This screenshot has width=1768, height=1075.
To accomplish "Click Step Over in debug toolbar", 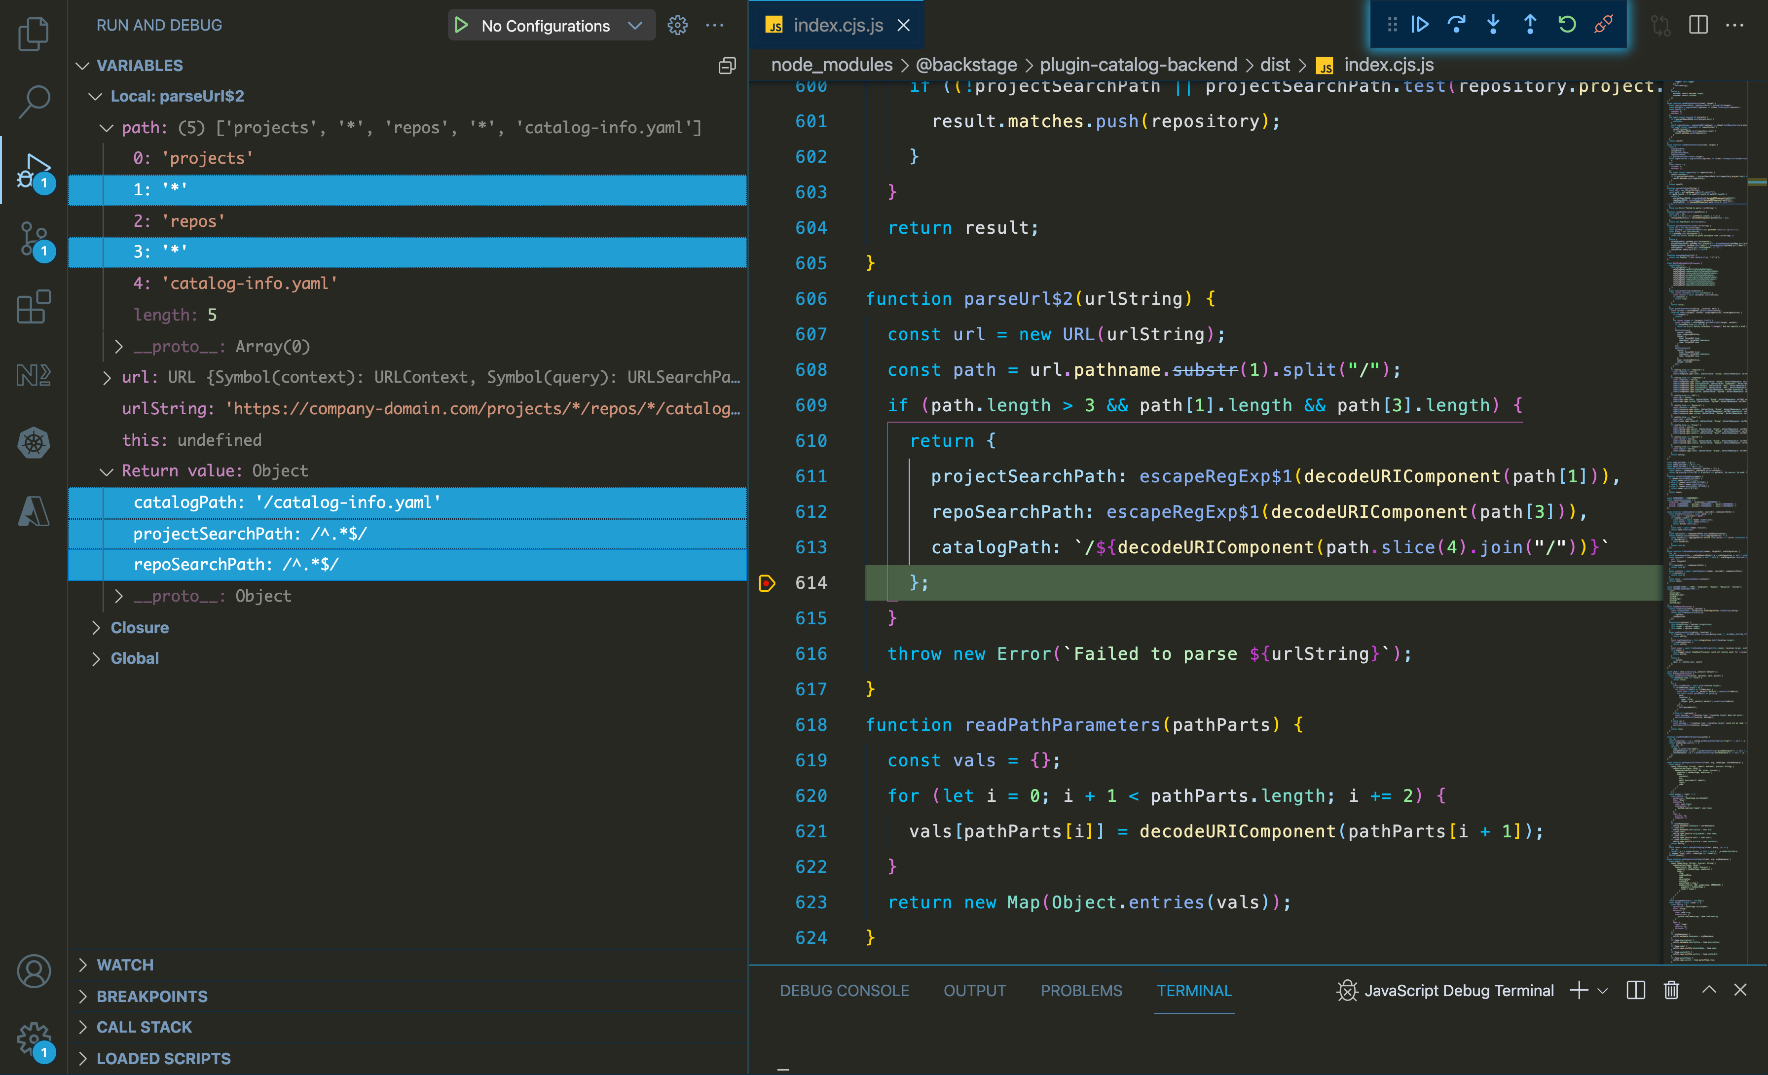I will 1457,25.
